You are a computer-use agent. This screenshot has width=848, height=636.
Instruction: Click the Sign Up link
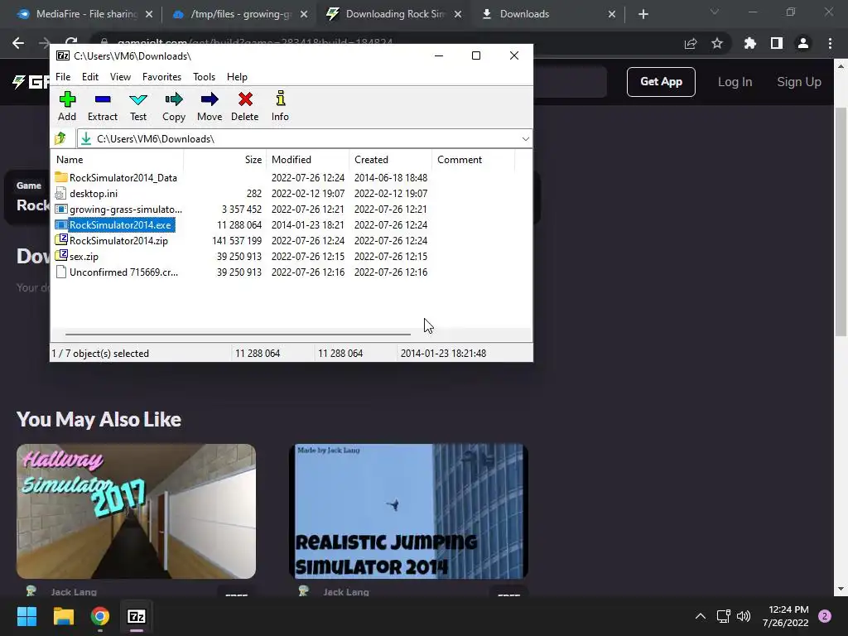click(799, 82)
